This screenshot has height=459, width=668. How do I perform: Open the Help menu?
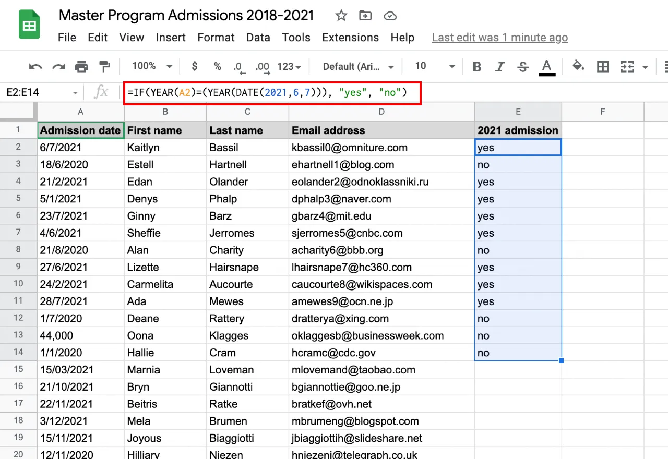[x=402, y=38]
